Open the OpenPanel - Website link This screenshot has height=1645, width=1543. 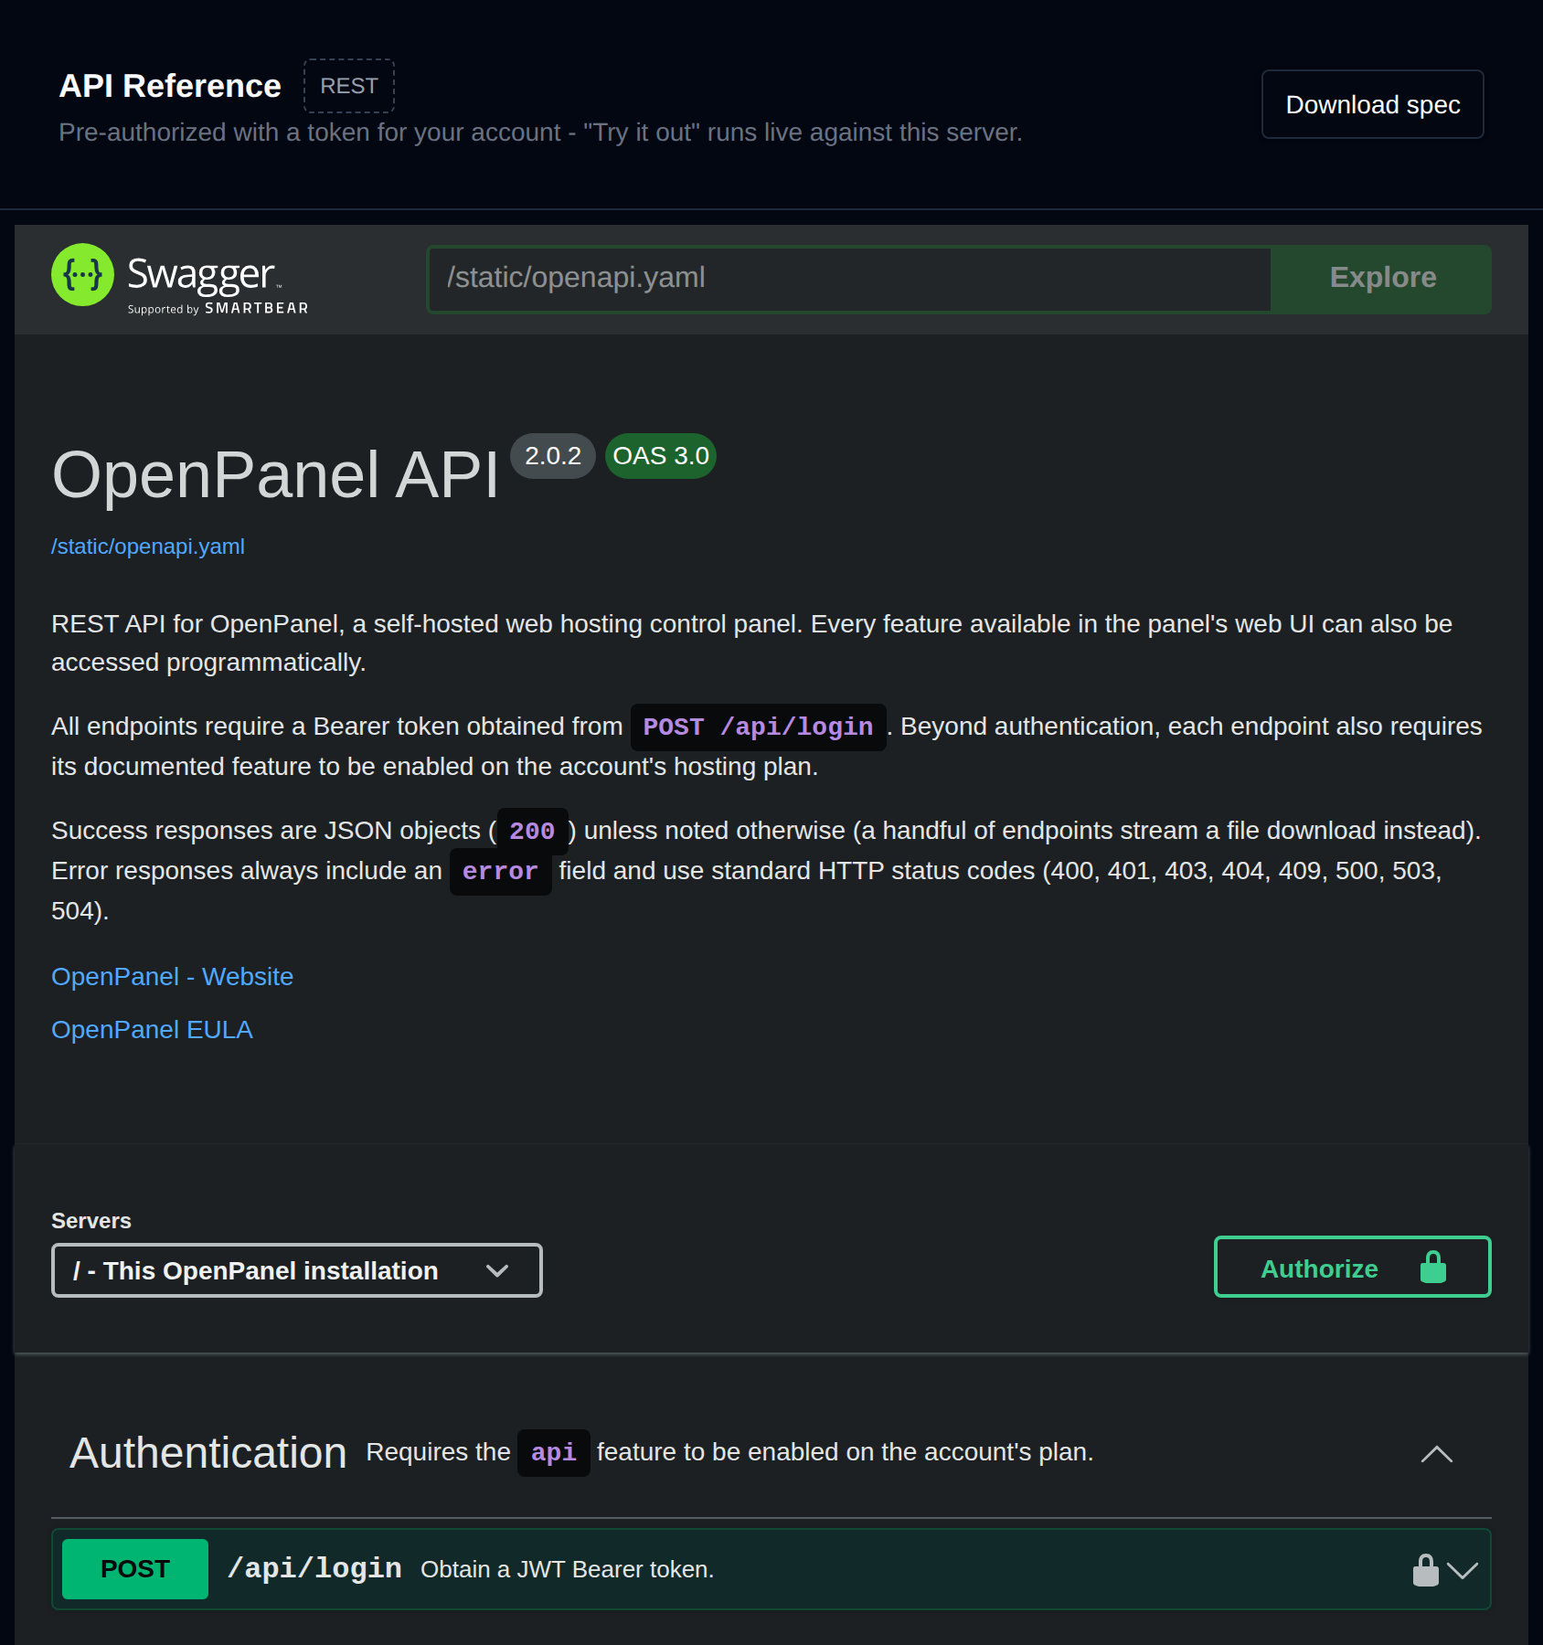[x=172, y=977]
